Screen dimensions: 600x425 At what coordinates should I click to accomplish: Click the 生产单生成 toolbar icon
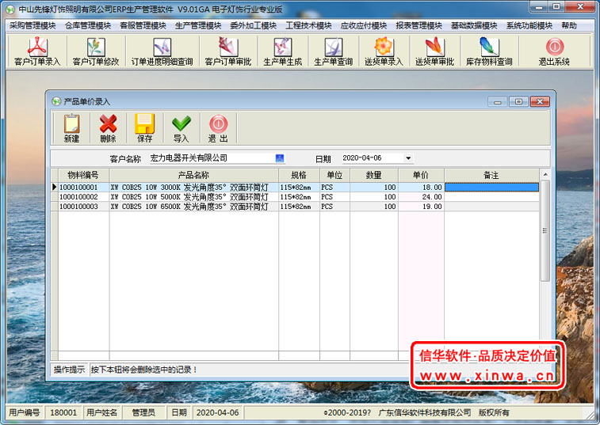(x=283, y=51)
